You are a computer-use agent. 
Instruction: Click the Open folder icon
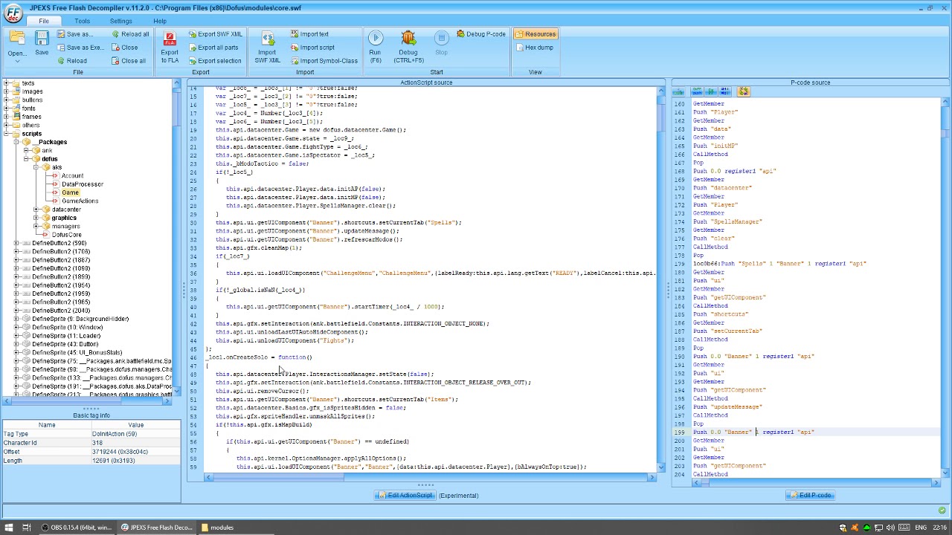[x=16, y=38]
